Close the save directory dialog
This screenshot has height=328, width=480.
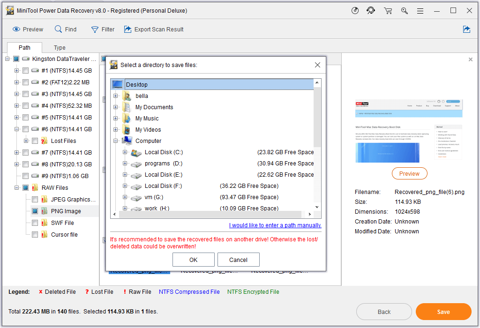click(317, 65)
